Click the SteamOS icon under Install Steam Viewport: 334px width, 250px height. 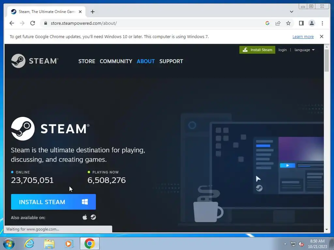(93, 217)
